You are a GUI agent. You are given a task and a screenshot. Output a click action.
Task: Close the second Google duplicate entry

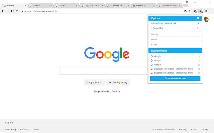pyautogui.click(x=199, y=61)
